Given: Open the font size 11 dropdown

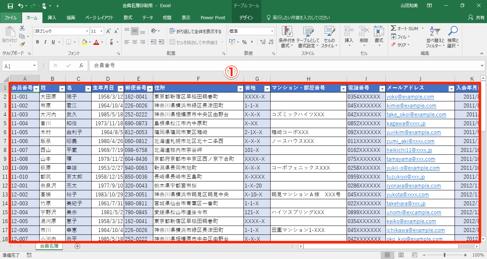Looking at the screenshot, I should click(x=102, y=31).
